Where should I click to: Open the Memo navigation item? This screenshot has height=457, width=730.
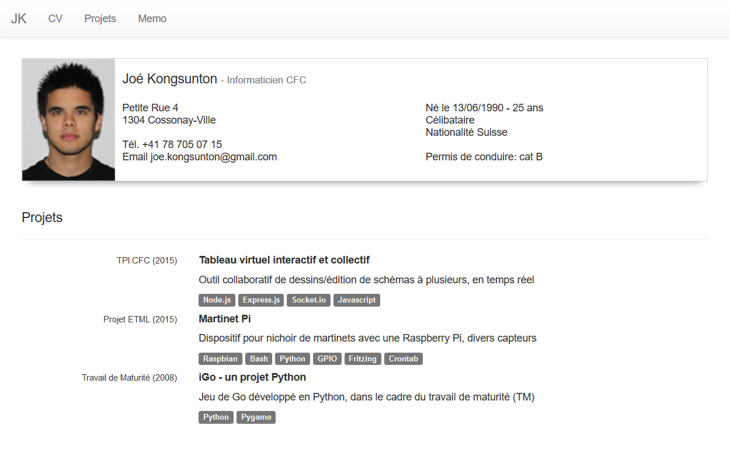152,19
